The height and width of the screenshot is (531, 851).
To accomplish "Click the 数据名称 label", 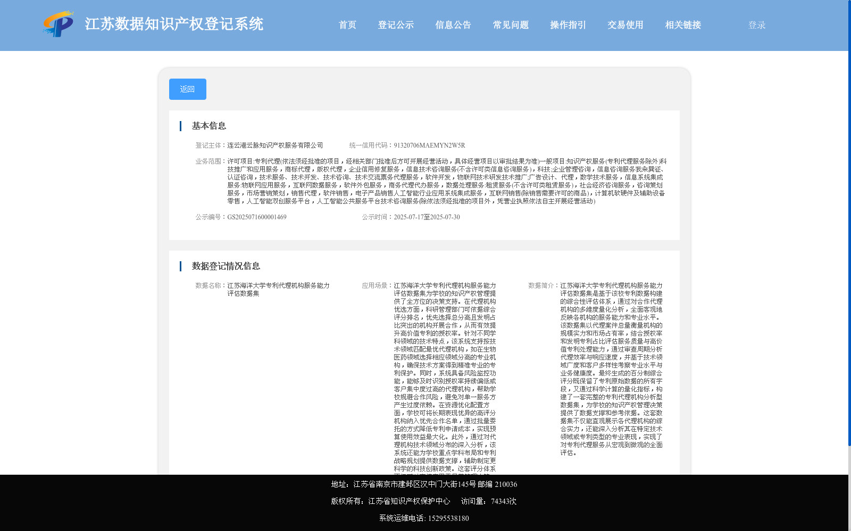I will click(x=211, y=286).
